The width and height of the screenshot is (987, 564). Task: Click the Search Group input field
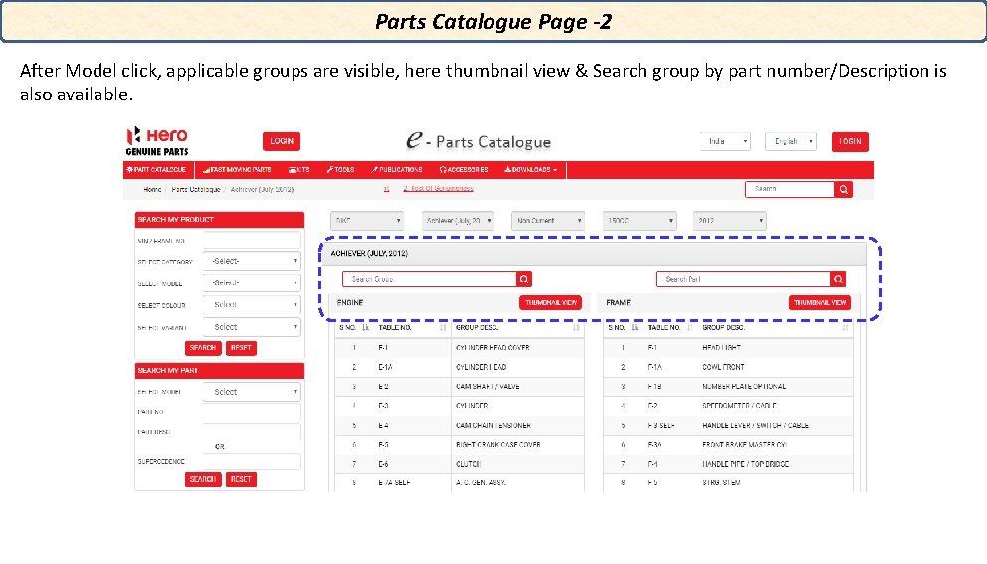[429, 279]
